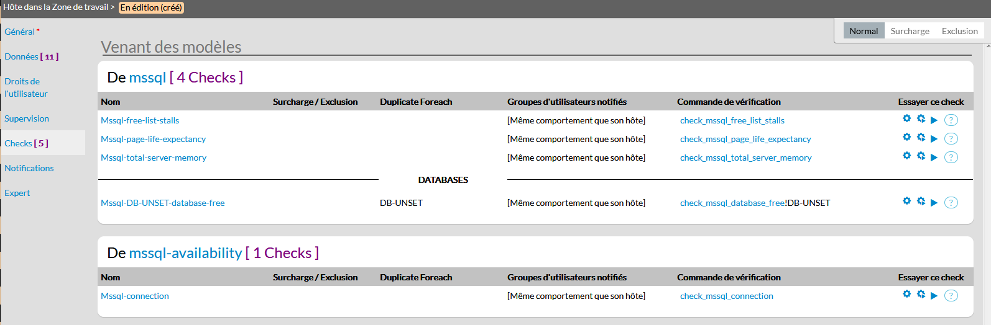Click the gear icon for Mssql-free-list-stalls
The width and height of the screenshot is (991, 325).
tap(906, 118)
